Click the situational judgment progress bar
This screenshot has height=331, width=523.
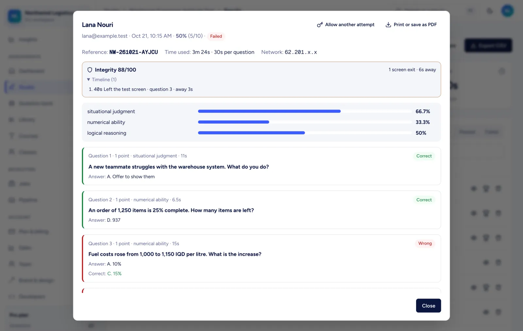pos(305,111)
